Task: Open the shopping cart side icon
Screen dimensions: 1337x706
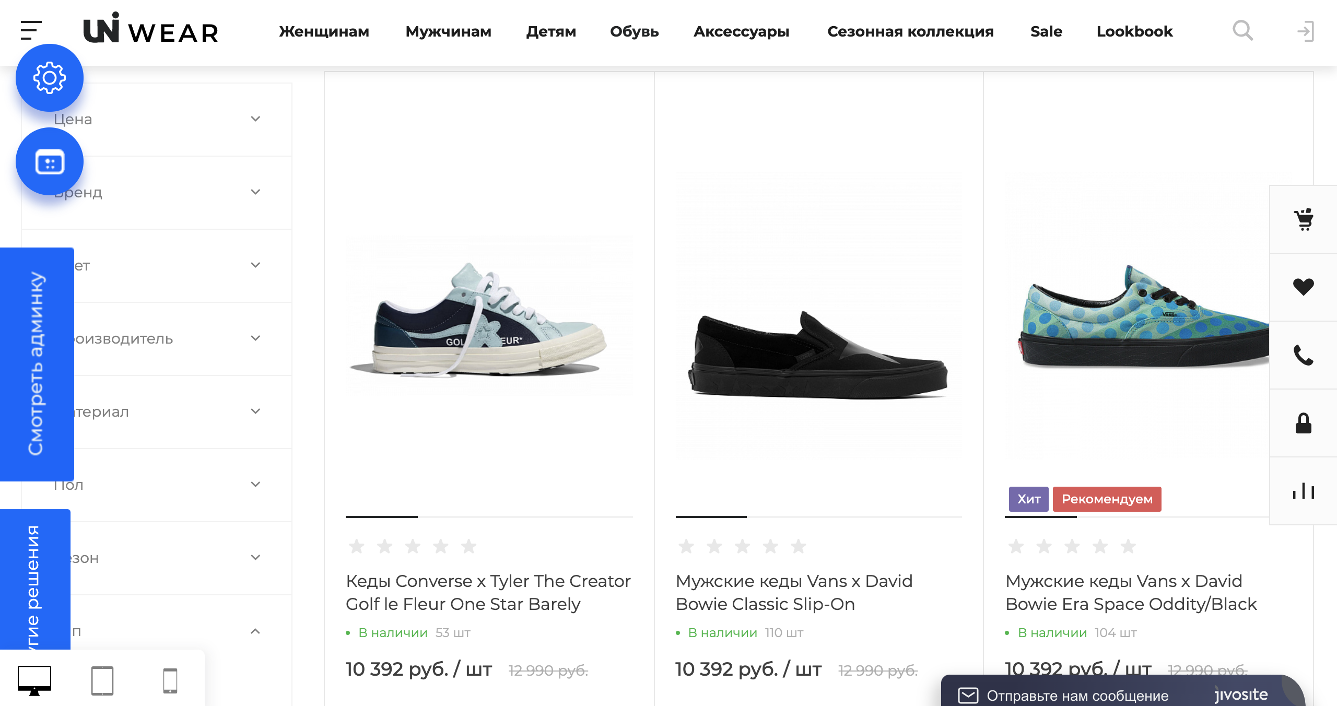Action: (x=1304, y=219)
